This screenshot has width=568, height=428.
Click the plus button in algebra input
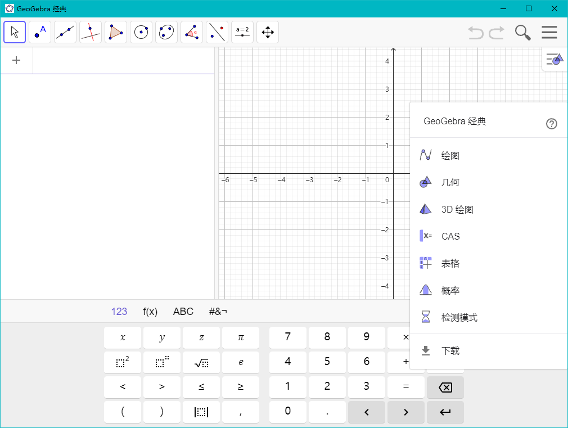[16, 60]
